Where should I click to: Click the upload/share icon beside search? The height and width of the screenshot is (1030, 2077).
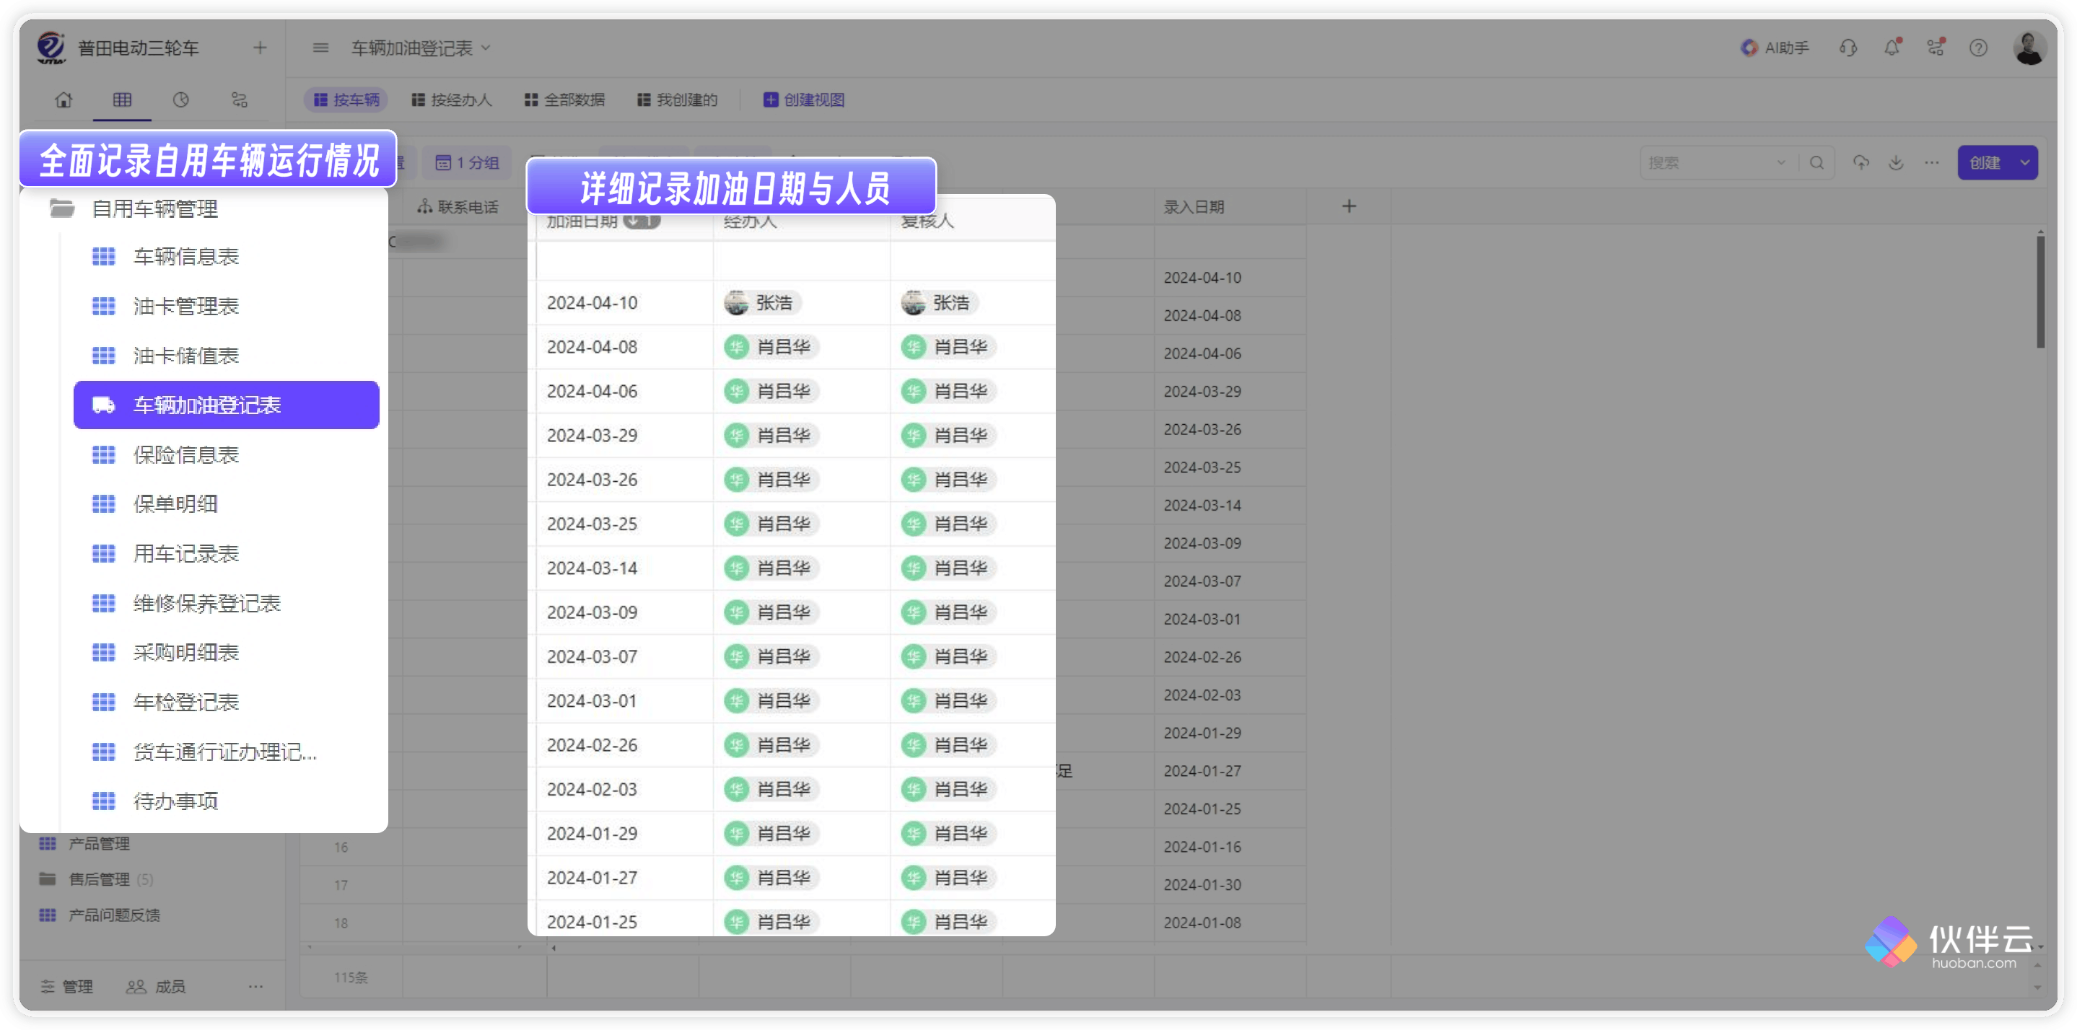1861,163
